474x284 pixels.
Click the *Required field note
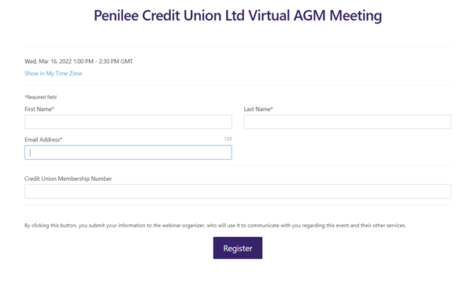coord(40,97)
